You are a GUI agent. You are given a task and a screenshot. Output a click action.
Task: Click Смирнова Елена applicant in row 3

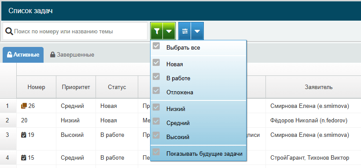coord(310,135)
